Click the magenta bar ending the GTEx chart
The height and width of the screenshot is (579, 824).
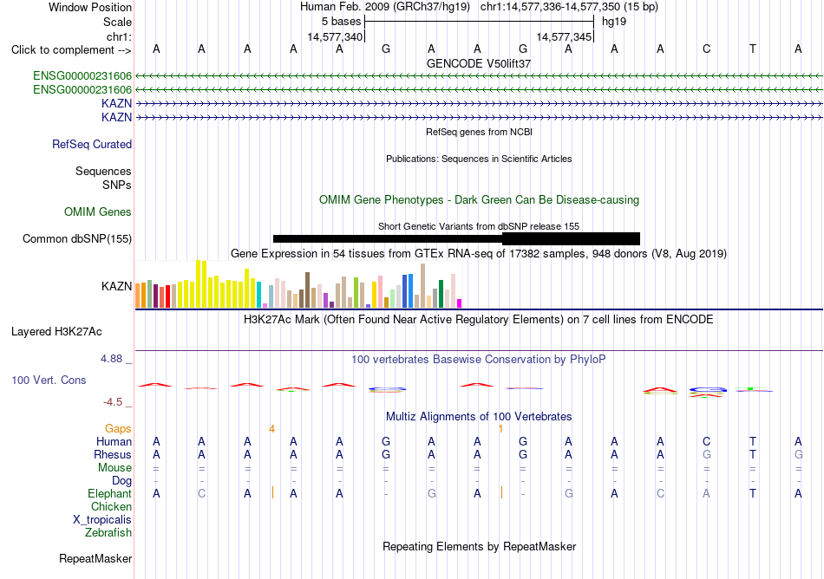460,303
